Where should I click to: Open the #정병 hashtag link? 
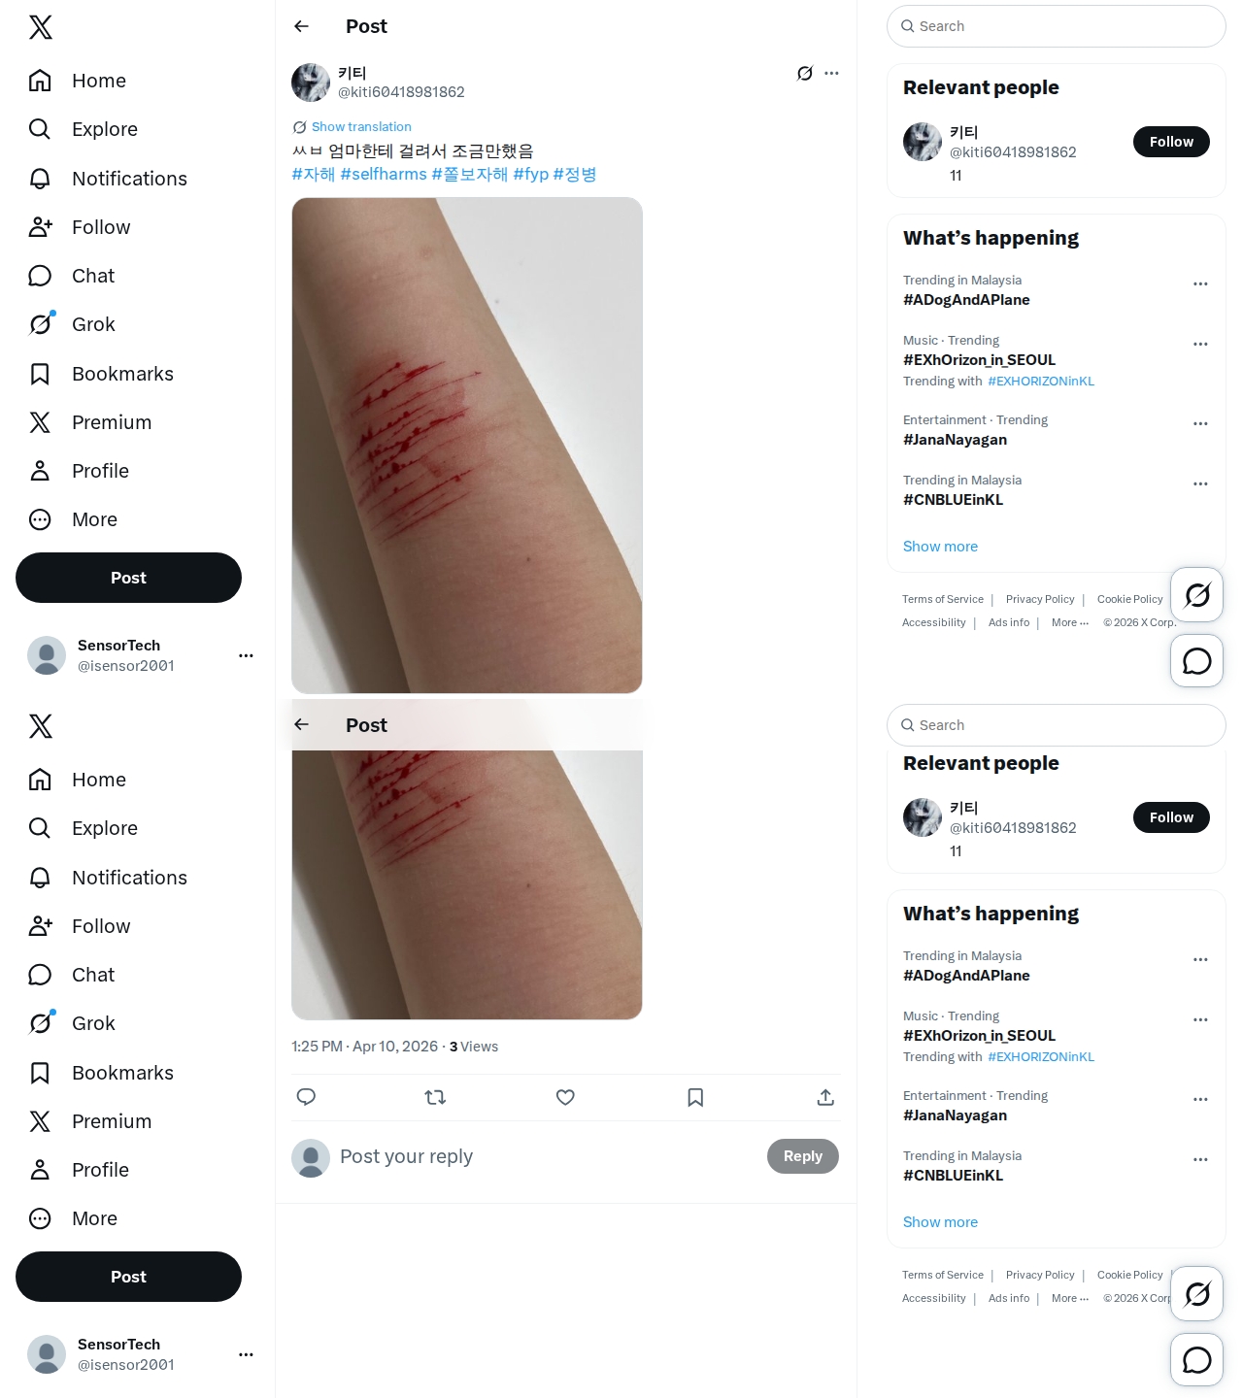(575, 174)
